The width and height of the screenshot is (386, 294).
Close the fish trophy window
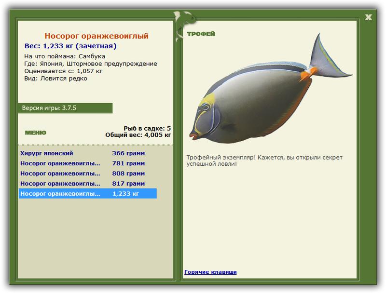(368, 17)
